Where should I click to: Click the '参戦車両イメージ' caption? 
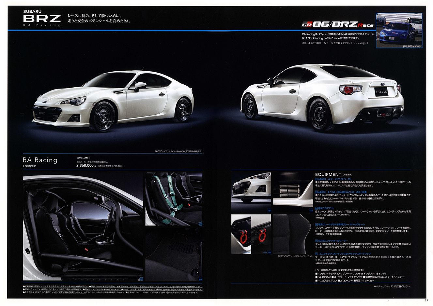[412, 47]
